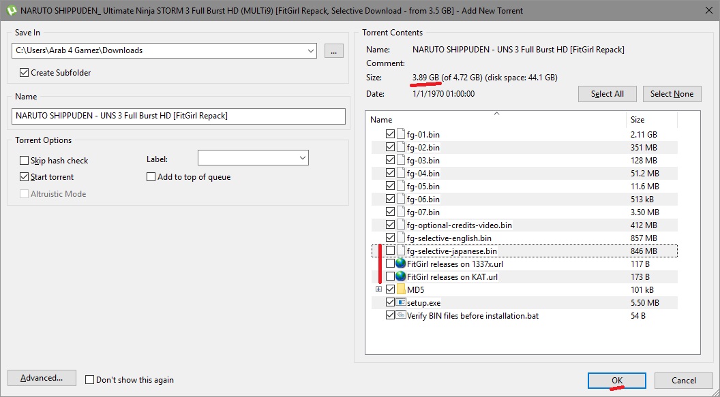This screenshot has height=397, width=720.
Task: Check FitGirl releases on 1337x.url checkbox
Action: click(390, 264)
